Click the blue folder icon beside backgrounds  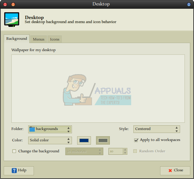point(32,129)
